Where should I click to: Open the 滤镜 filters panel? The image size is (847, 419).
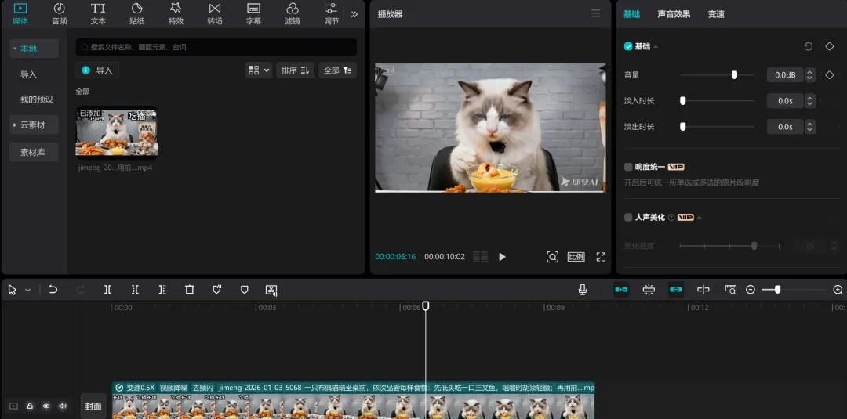pyautogui.click(x=293, y=13)
